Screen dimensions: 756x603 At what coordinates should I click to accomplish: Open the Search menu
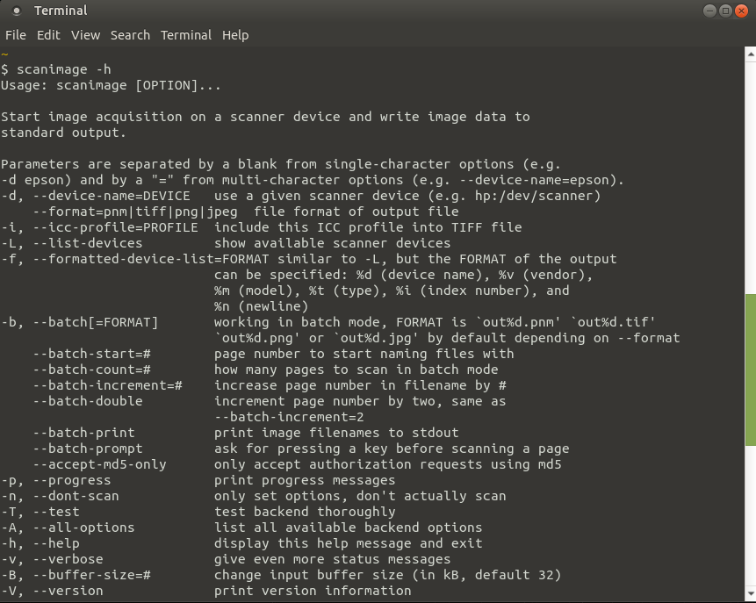pyautogui.click(x=130, y=35)
